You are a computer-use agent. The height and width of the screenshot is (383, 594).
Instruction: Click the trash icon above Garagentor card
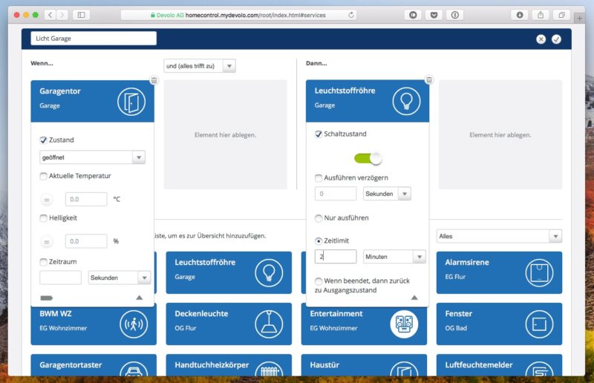tap(154, 80)
